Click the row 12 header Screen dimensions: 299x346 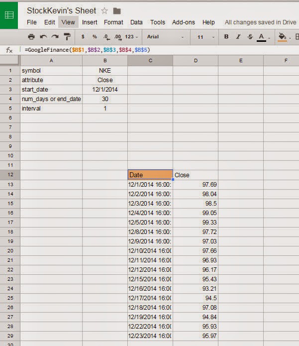(x=10, y=175)
